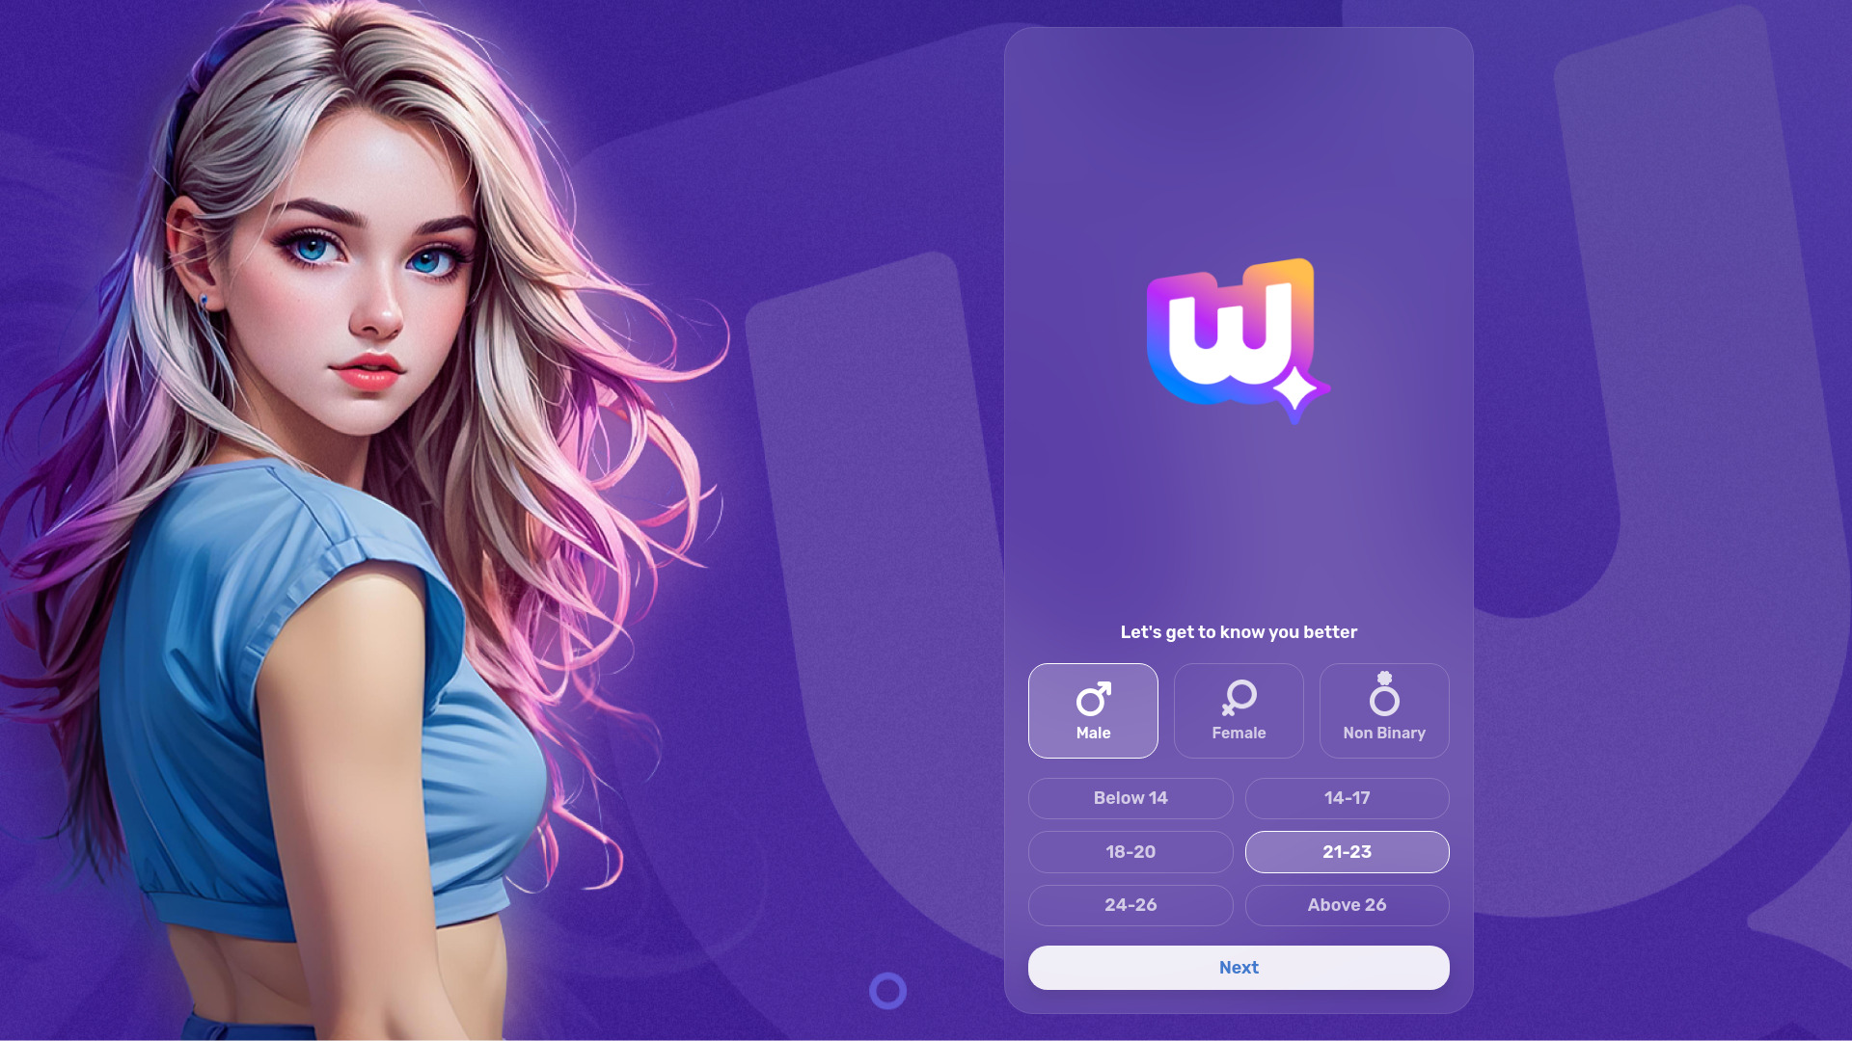Image resolution: width=1852 pixels, height=1041 pixels.
Task: Select age range 14-17
Action: tap(1347, 798)
